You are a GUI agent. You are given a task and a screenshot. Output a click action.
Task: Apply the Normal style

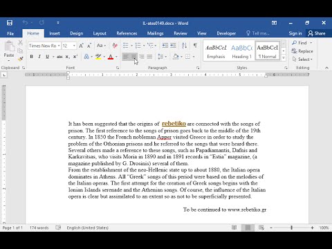pyautogui.click(x=268, y=51)
